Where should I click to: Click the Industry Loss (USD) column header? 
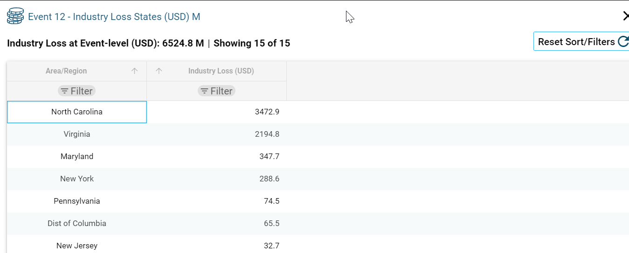(221, 71)
